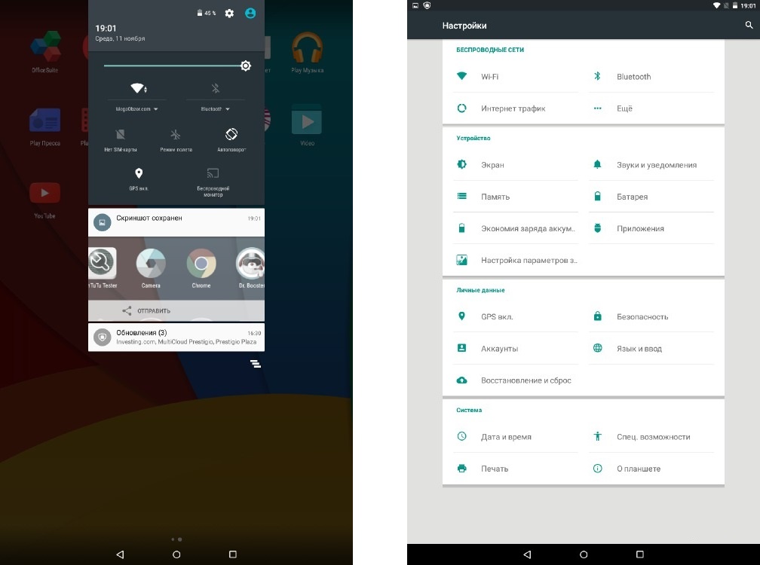Image resolution: width=760 pixels, height=565 pixels.
Task: Expand the Bluetooth dropdown in quick settings
Action: pos(215,109)
